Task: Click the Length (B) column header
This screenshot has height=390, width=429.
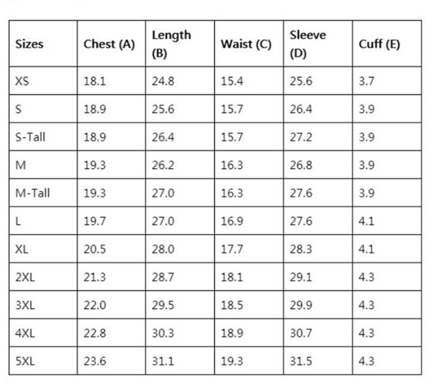Action: click(171, 44)
